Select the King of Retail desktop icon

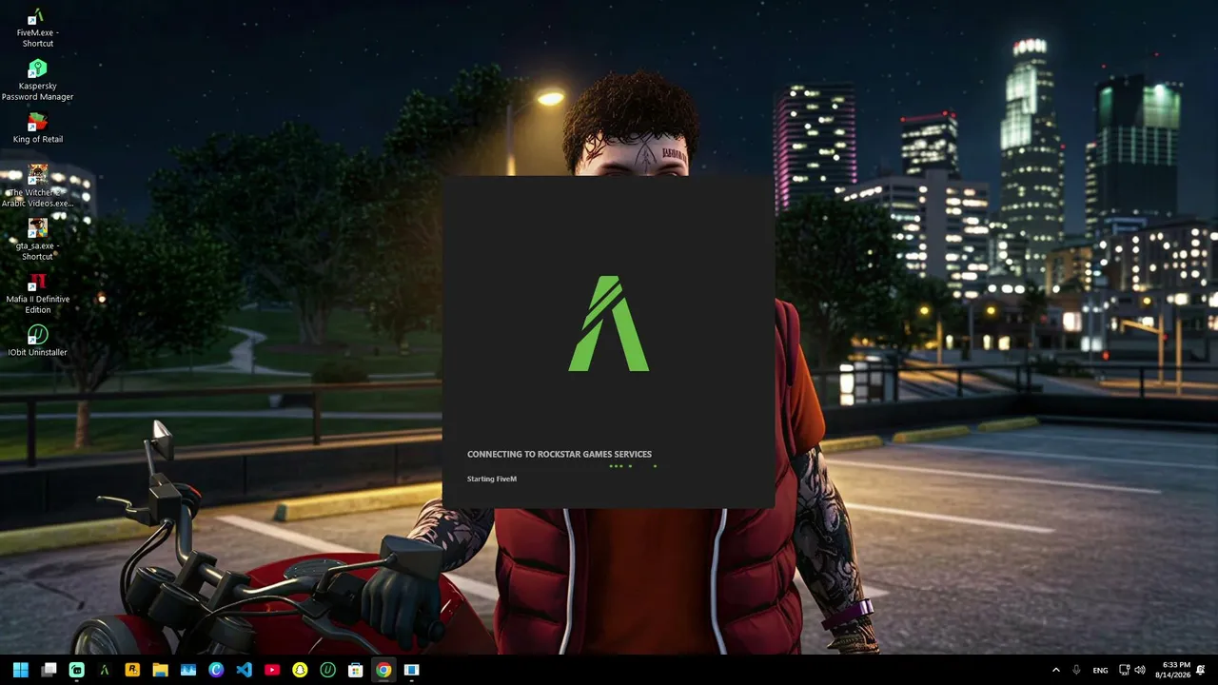point(37,128)
